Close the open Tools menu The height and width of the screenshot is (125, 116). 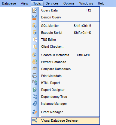37,3
